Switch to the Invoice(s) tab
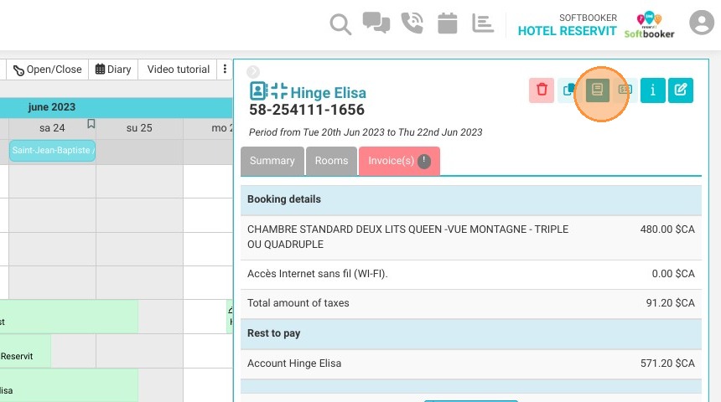The image size is (721, 402). [399, 161]
